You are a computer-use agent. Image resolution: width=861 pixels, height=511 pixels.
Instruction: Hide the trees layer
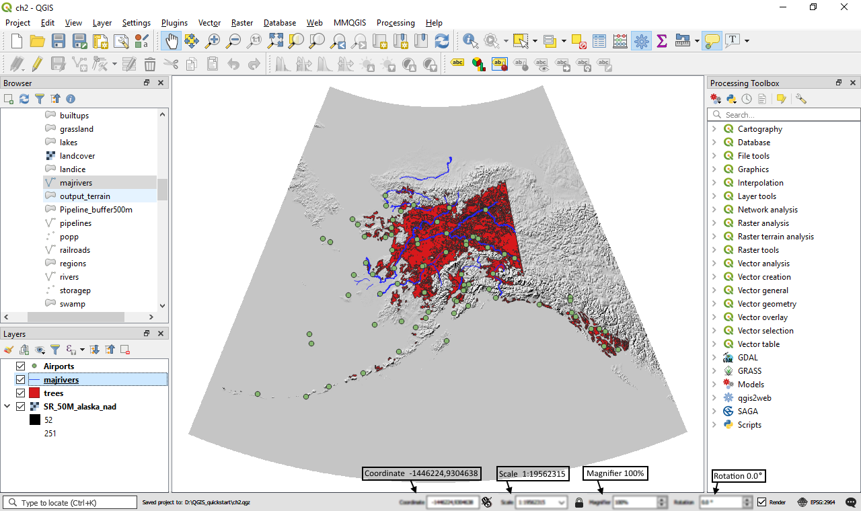click(x=20, y=393)
